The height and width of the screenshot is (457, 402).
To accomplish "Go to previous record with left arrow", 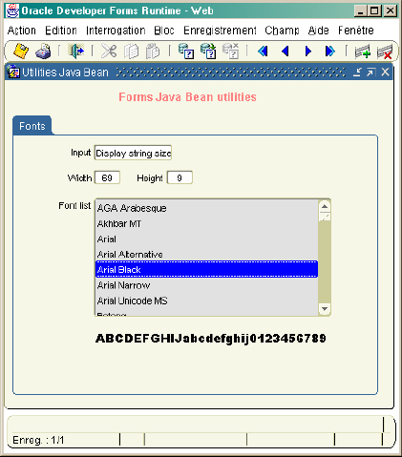I will pos(286,52).
